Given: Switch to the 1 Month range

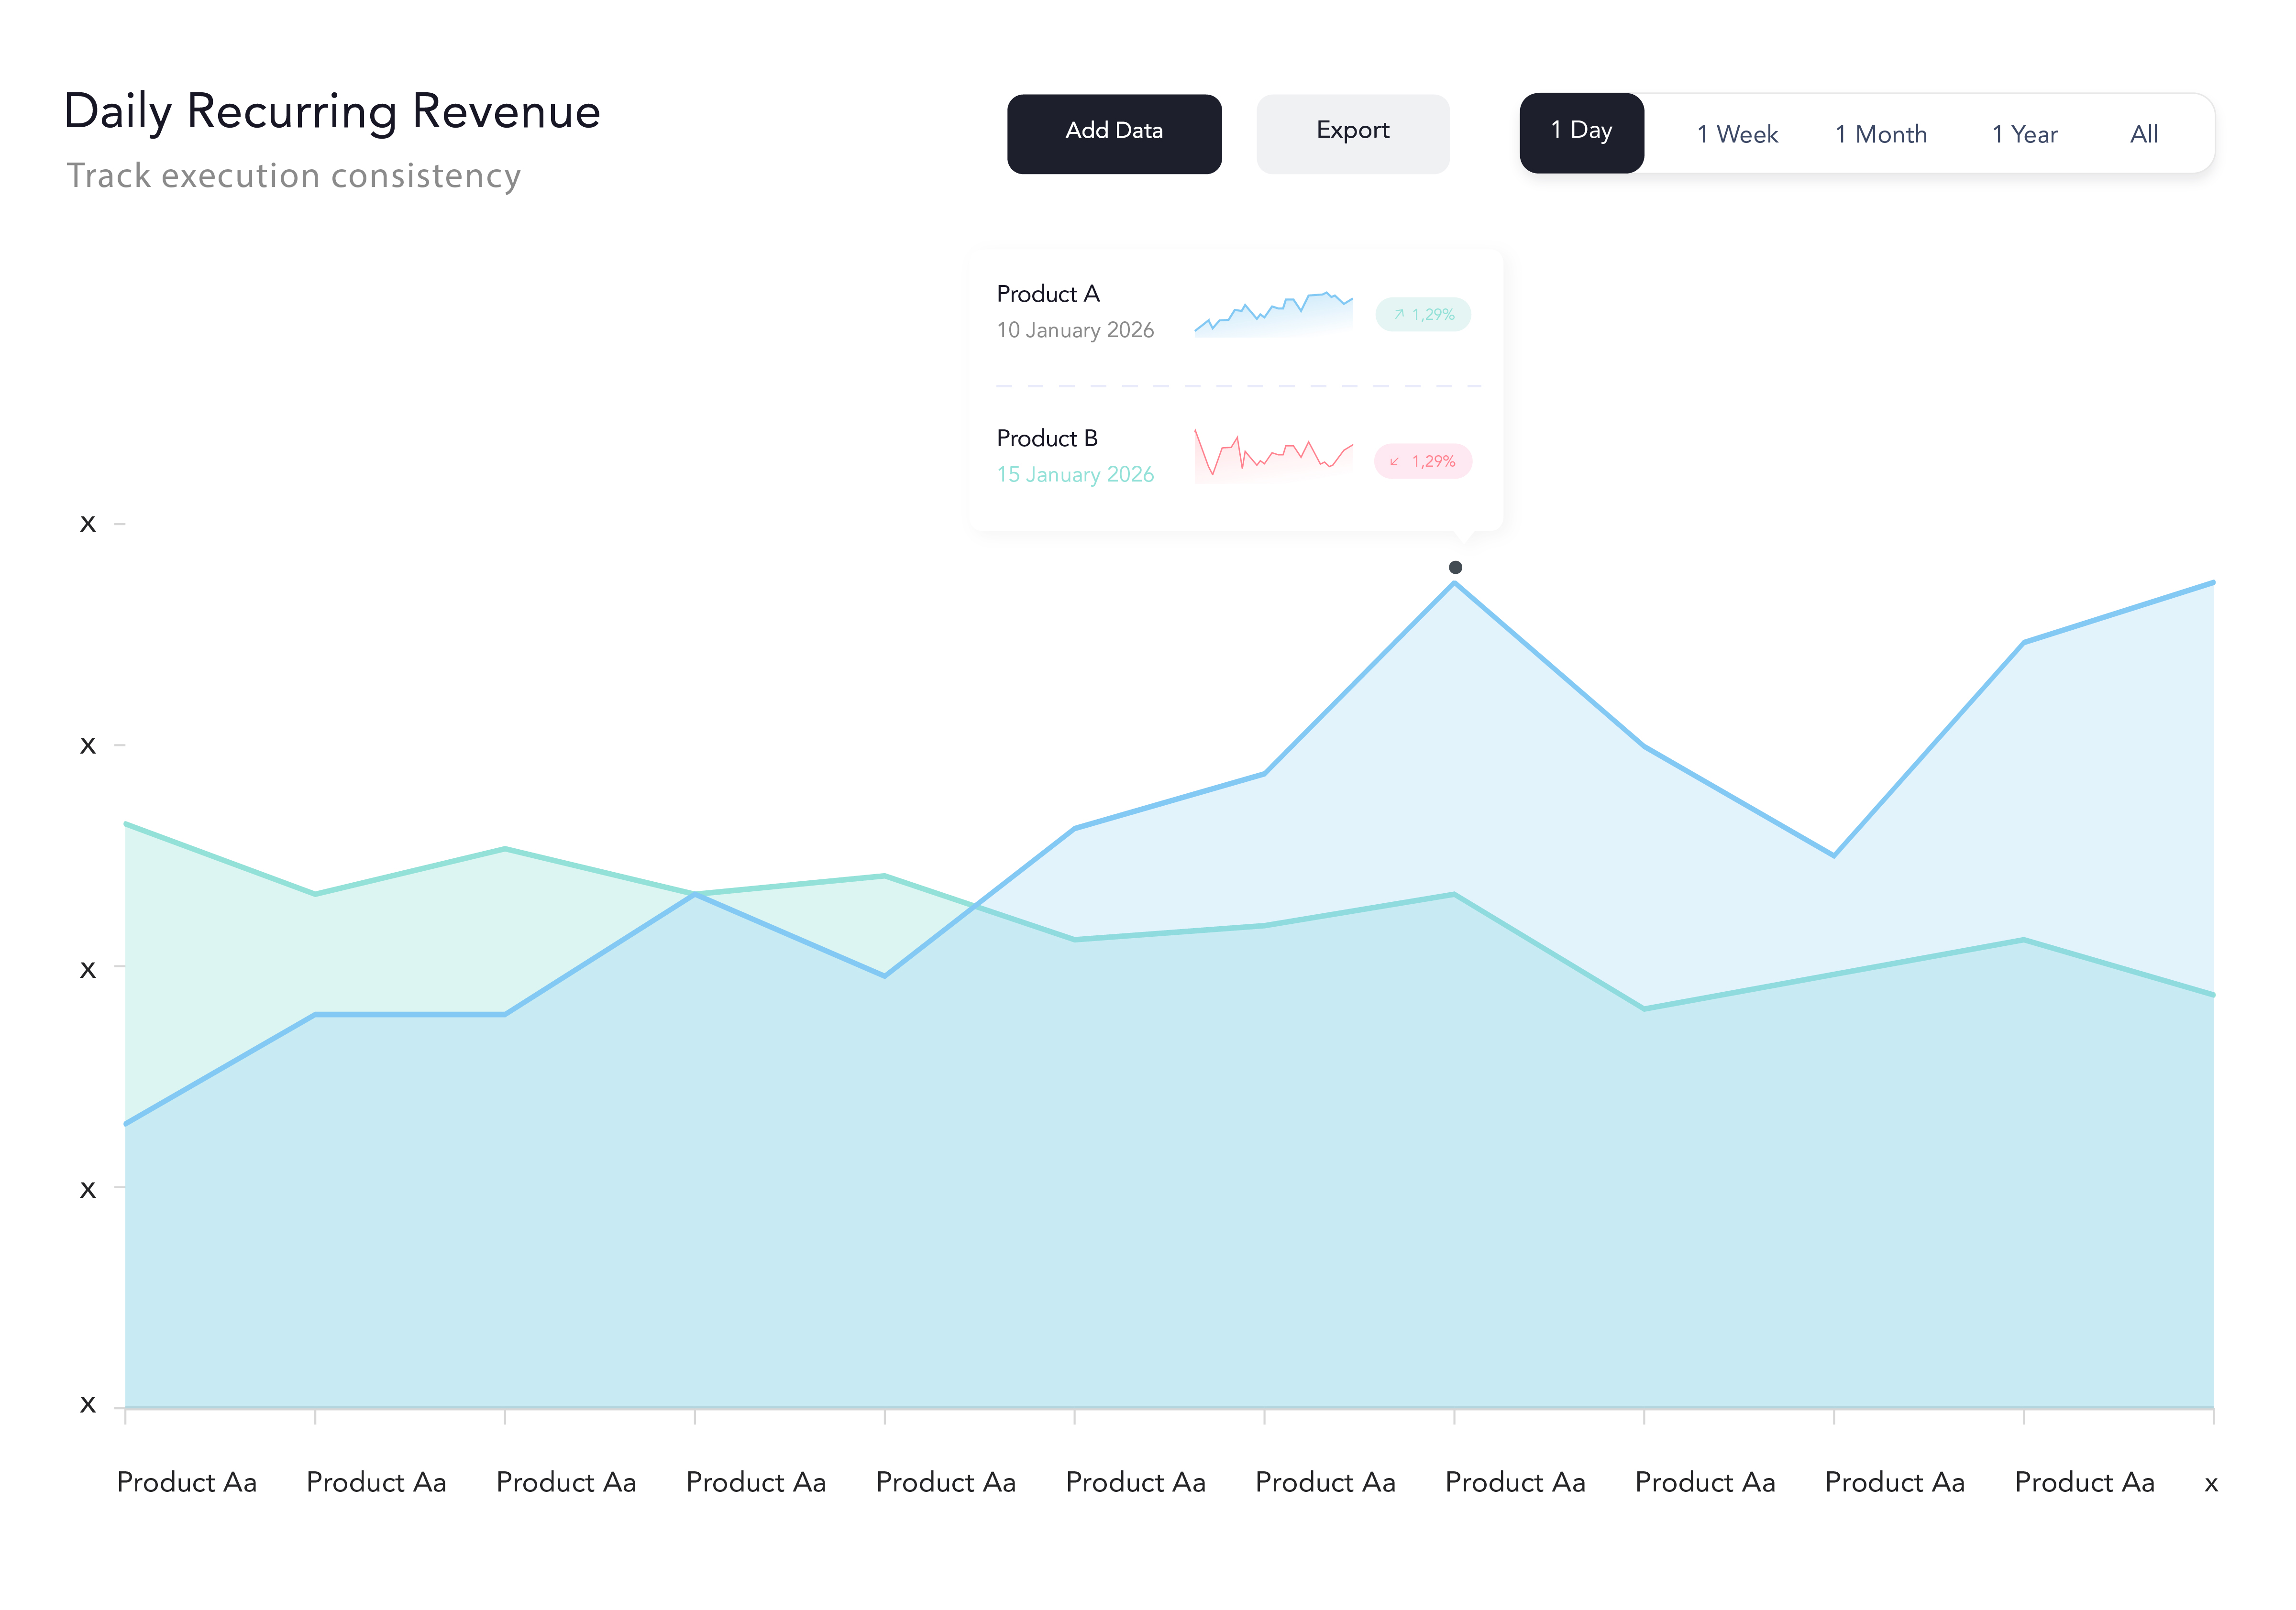Looking at the screenshot, I should pos(1880,134).
